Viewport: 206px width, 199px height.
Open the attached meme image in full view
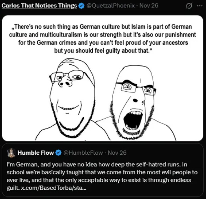click(x=103, y=78)
